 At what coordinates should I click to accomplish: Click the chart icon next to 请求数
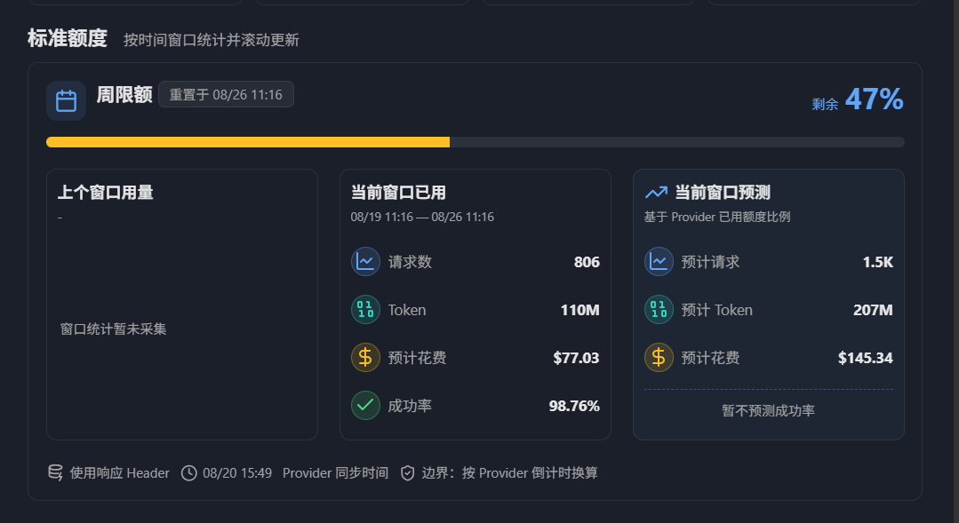pyautogui.click(x=366, y=261)
